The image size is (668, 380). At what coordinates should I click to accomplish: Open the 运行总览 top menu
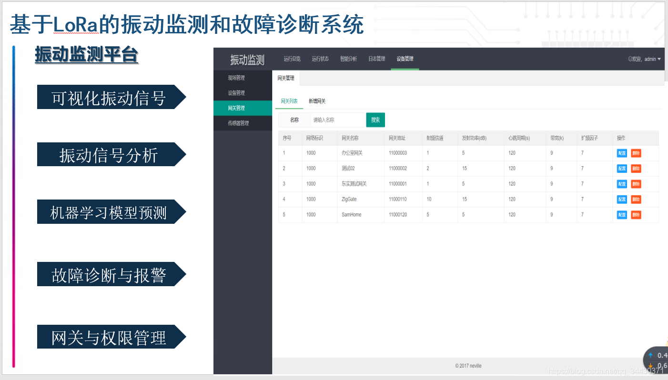coord(292,59)
